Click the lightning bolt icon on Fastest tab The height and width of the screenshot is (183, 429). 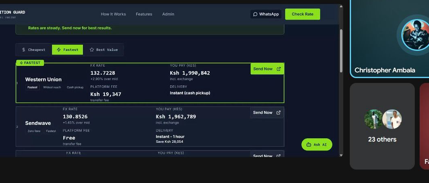tap(58, 50)
